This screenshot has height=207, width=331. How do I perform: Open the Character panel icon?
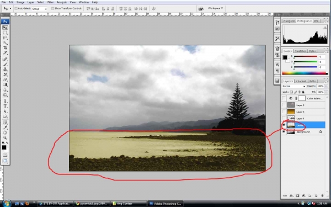pos(277,65)
